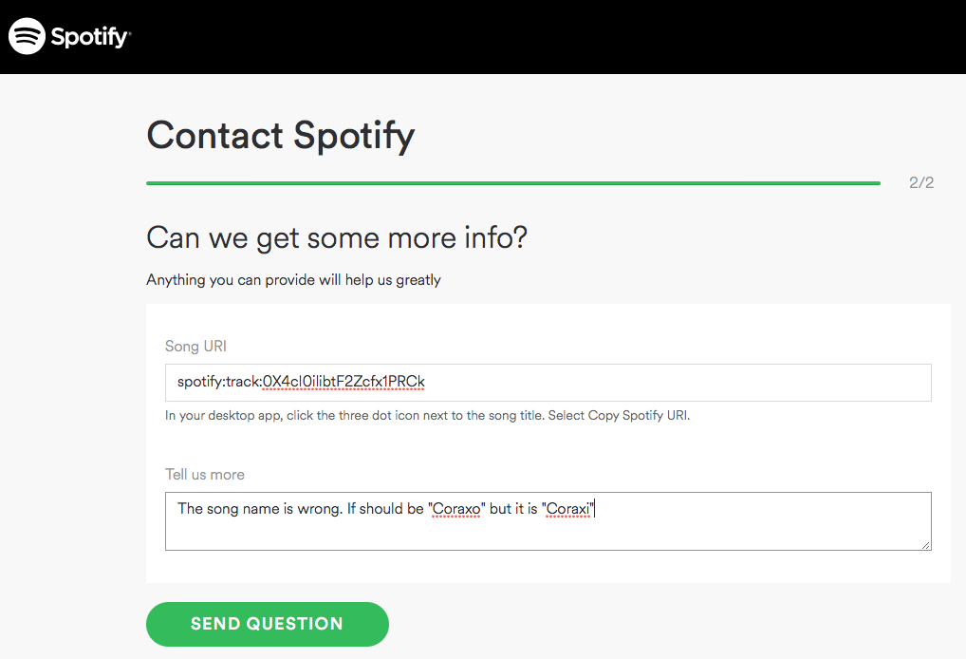Click the Spotify wordmark in header
The height and width of the screenshot is (659, 966).
(90, 37)
